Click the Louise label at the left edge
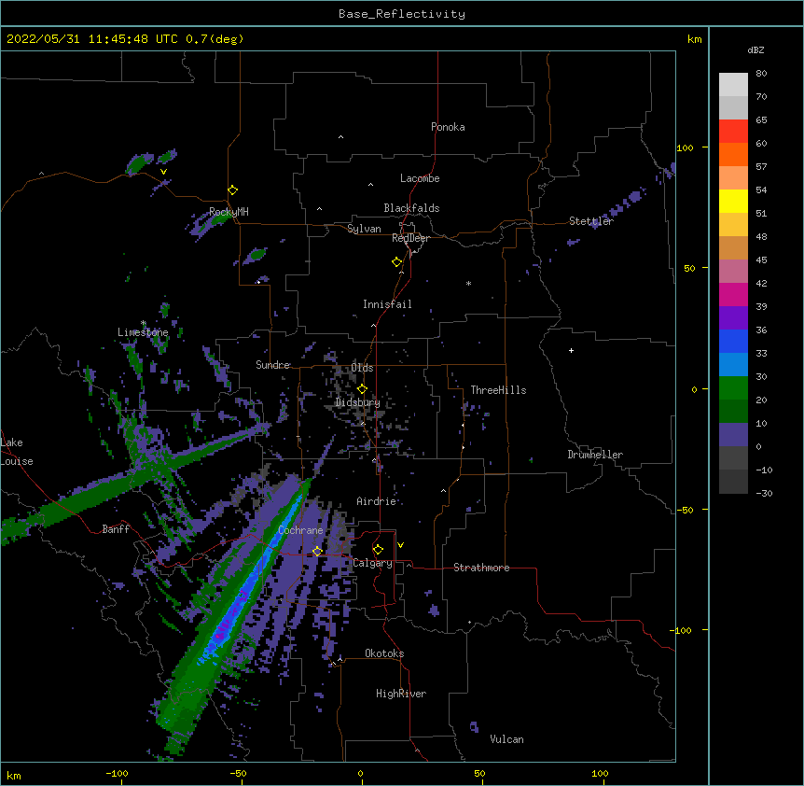This screenshot has height=786, width=804. pyautogui.click(x=17, y=461)
